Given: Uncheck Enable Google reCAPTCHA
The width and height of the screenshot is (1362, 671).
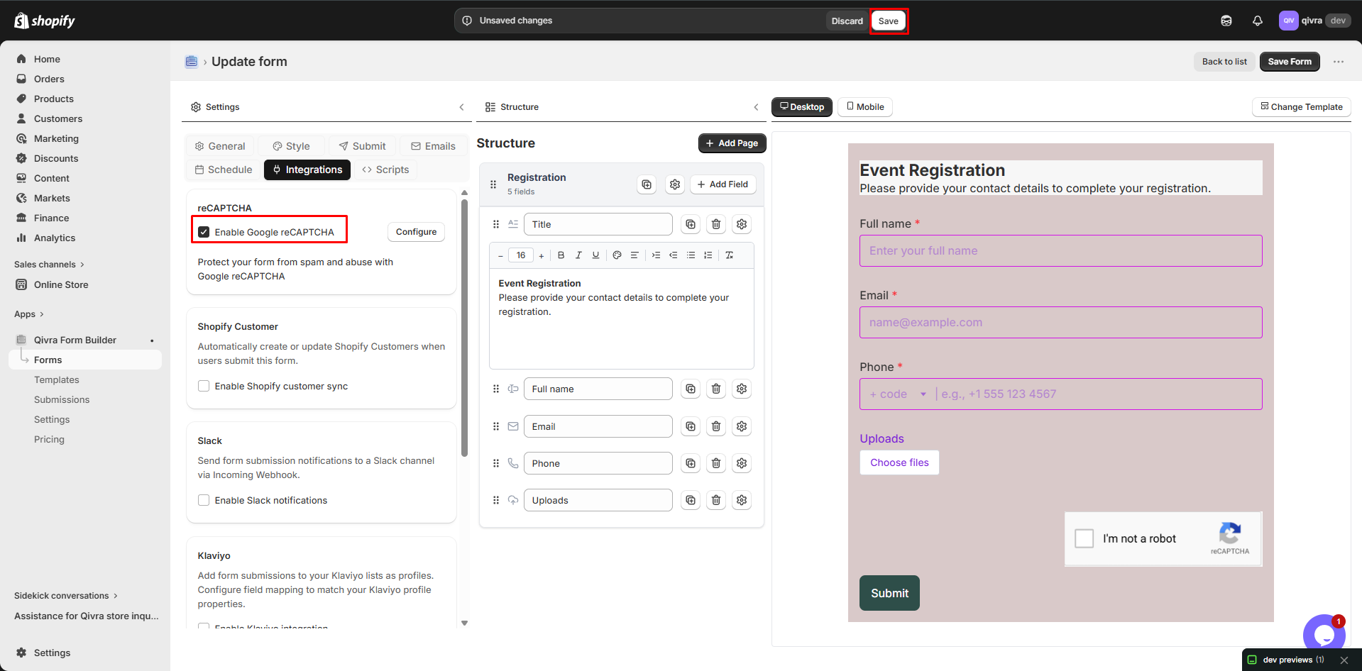Looking at the screenshot, I should pyautogui.click(x=204, y=232).
